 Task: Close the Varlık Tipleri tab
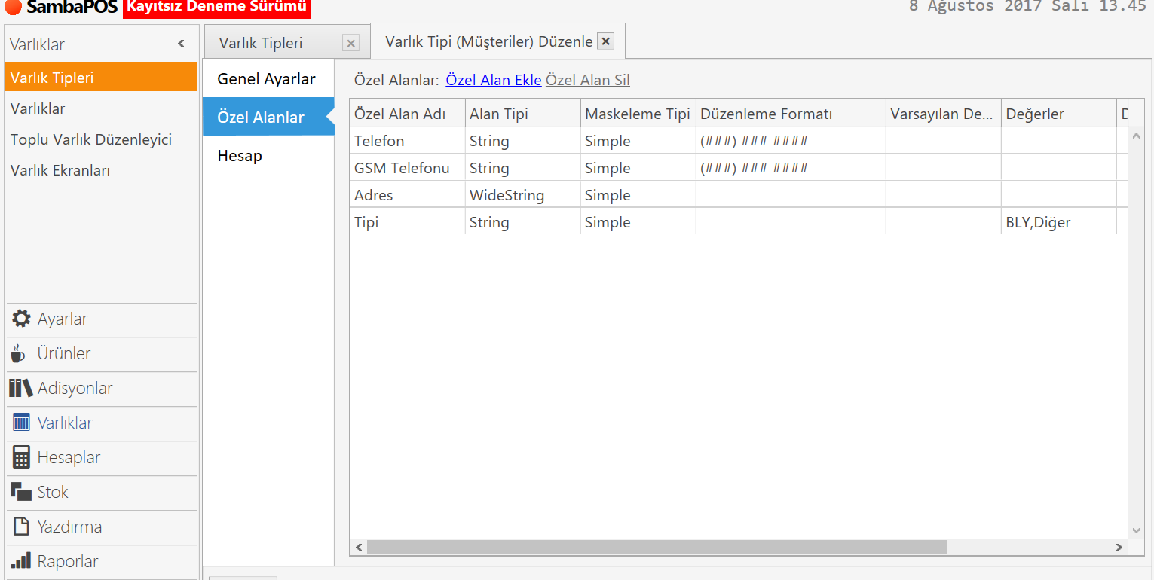pyautogui.click(x=350, y=43)
